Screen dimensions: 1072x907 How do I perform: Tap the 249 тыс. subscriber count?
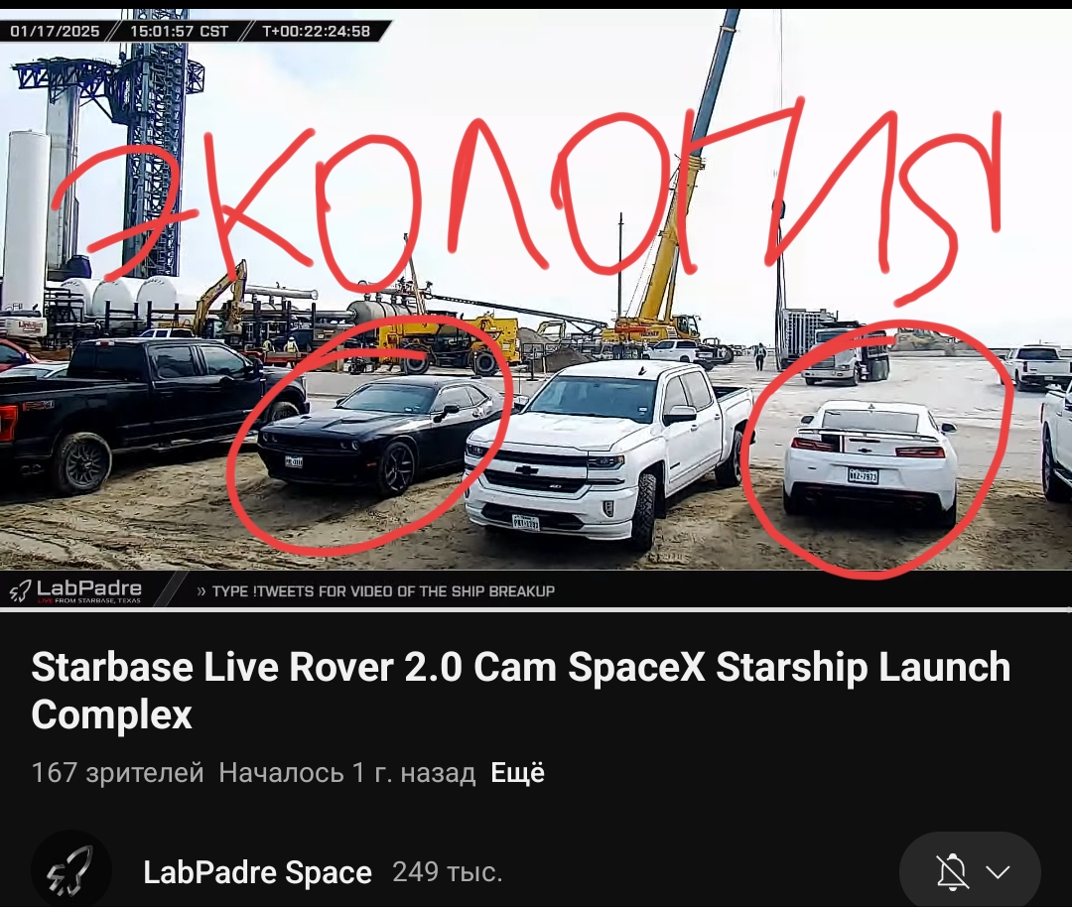pos(447,872)
